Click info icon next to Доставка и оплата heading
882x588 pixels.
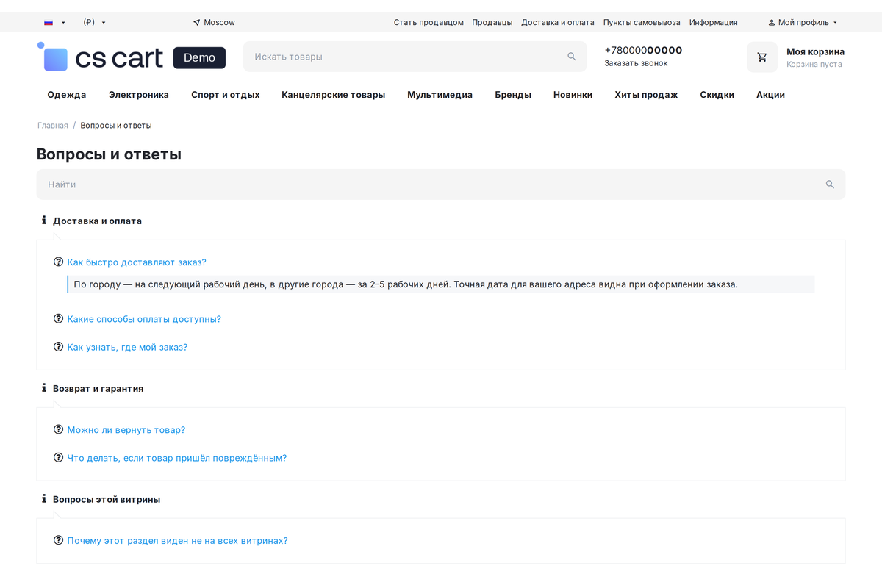pos(44,220)
